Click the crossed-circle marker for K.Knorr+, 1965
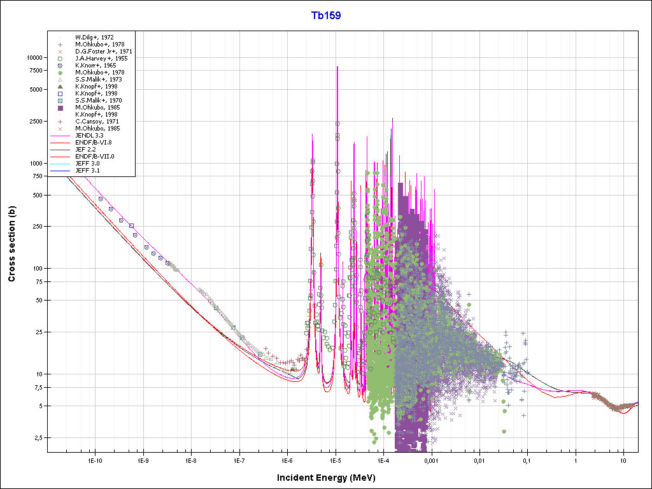This screenshot has height=489, width=652. coord(59,65)
